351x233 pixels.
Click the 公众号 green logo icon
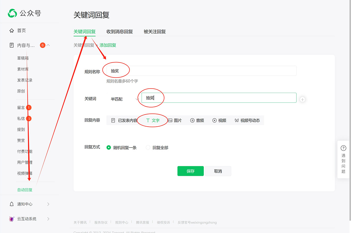[x=12, y=13]
